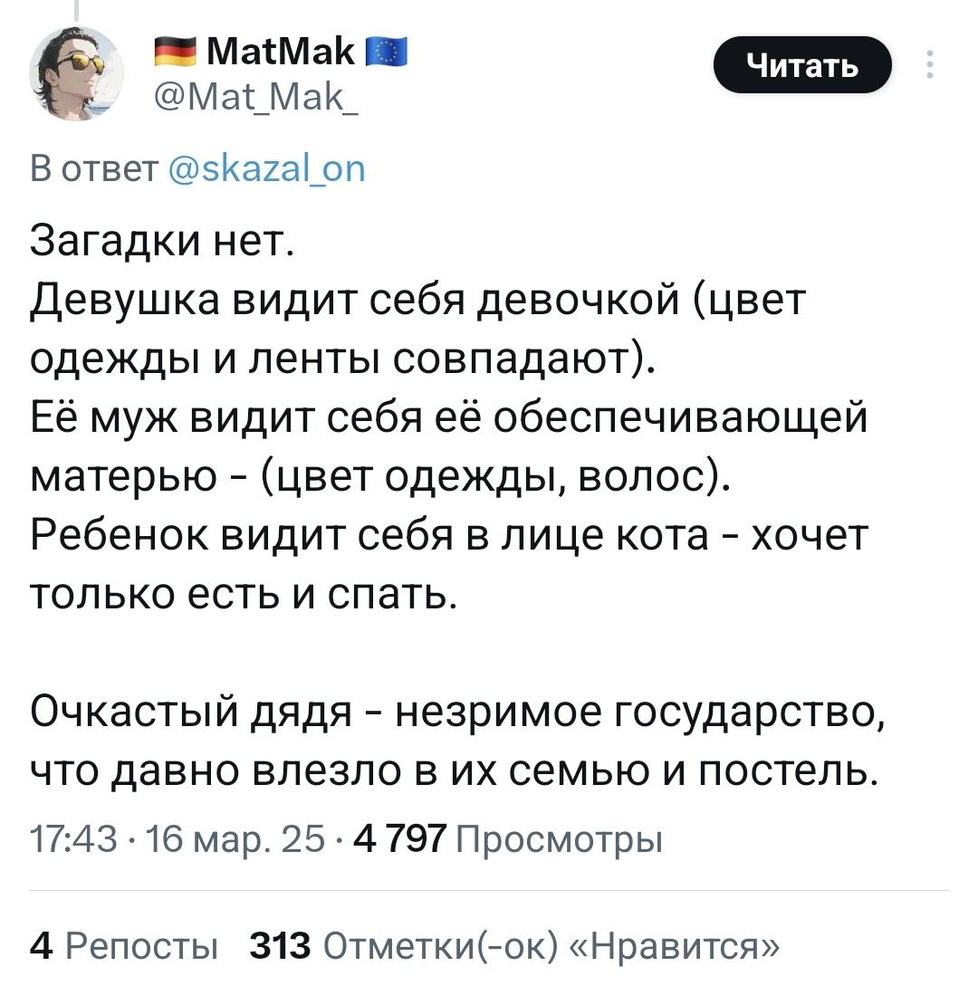The width and height of the screenshot is (978, 995).
Task: Open the MatMak display name
Action: tap(281, 52)
